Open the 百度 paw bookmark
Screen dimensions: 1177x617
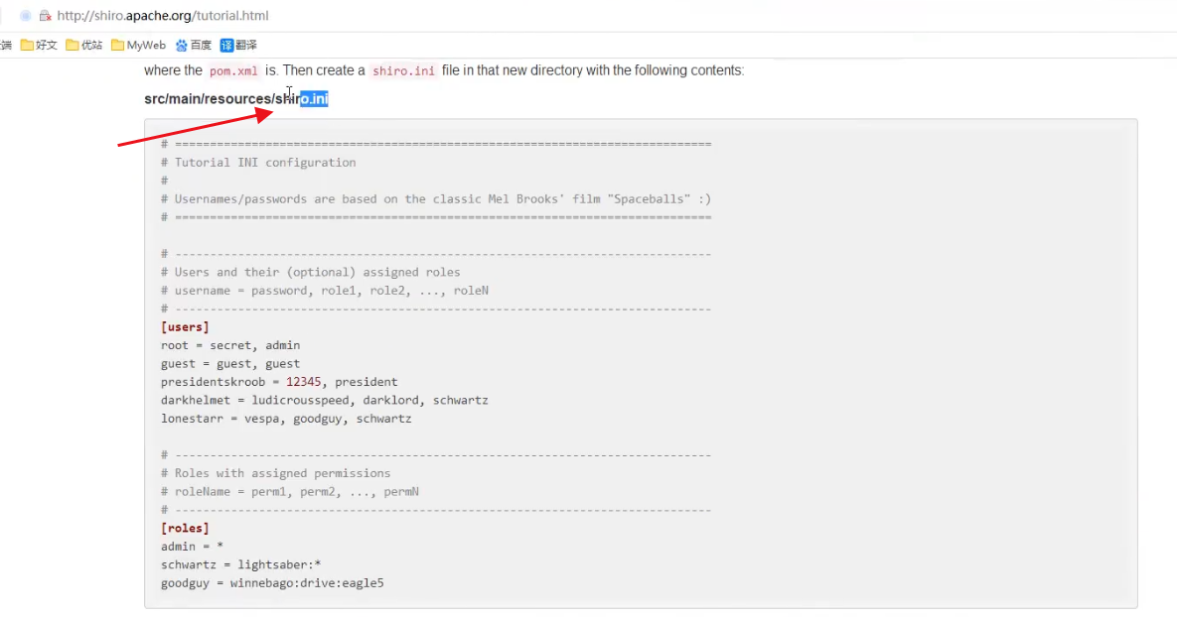click(x=194, y=45)
